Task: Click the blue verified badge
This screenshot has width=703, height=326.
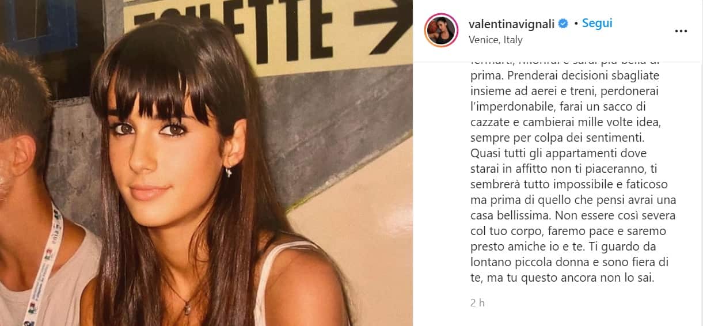Action: [564, 24]
